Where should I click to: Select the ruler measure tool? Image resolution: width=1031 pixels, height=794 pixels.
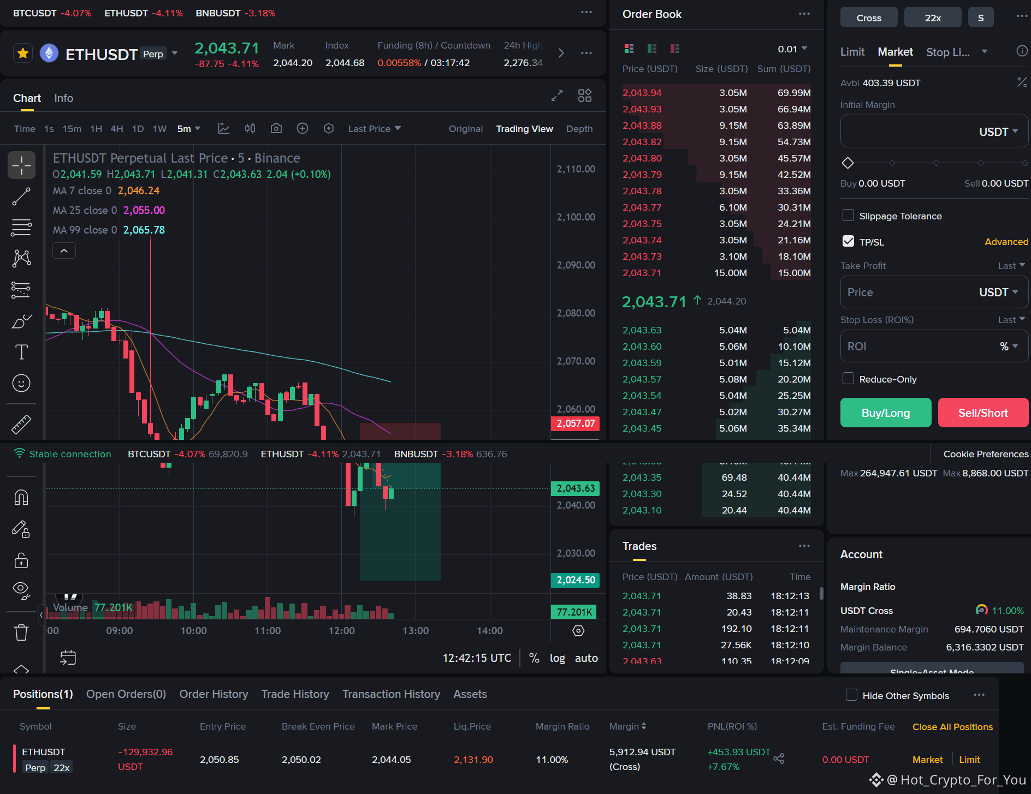coord(21,424)
